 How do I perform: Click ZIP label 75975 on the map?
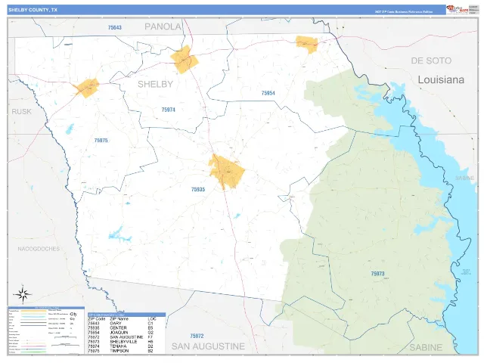pyautogui.click(x=101, y=141)
